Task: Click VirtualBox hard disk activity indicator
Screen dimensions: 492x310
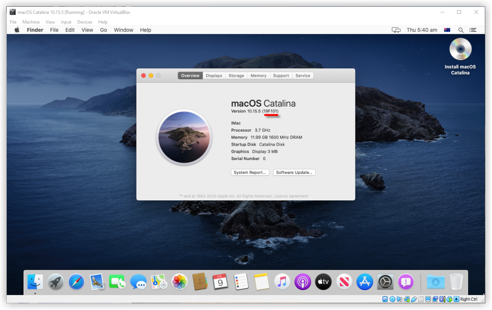Action: click(x=385, y=299)
